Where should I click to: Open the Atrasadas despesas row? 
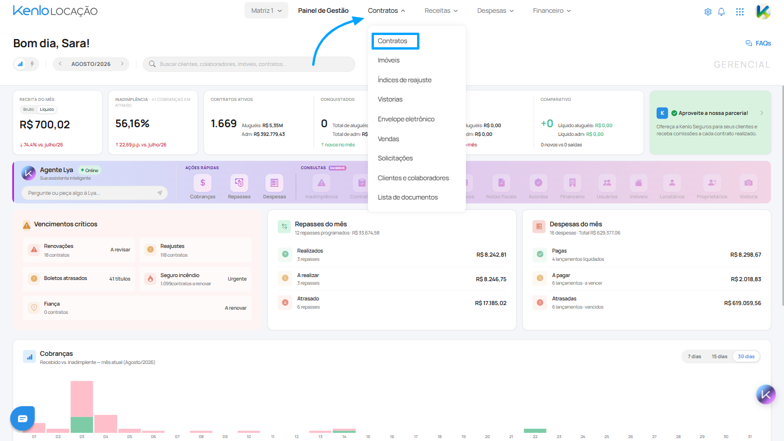tap(647, 303)
